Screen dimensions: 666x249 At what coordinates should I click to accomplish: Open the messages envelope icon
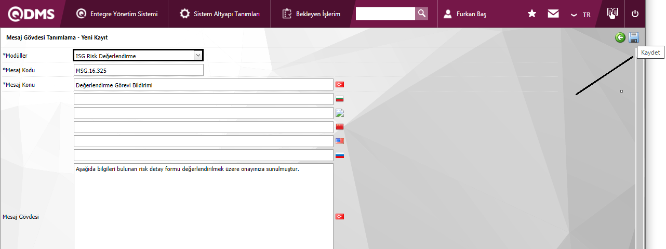click(x=553, y=14)
